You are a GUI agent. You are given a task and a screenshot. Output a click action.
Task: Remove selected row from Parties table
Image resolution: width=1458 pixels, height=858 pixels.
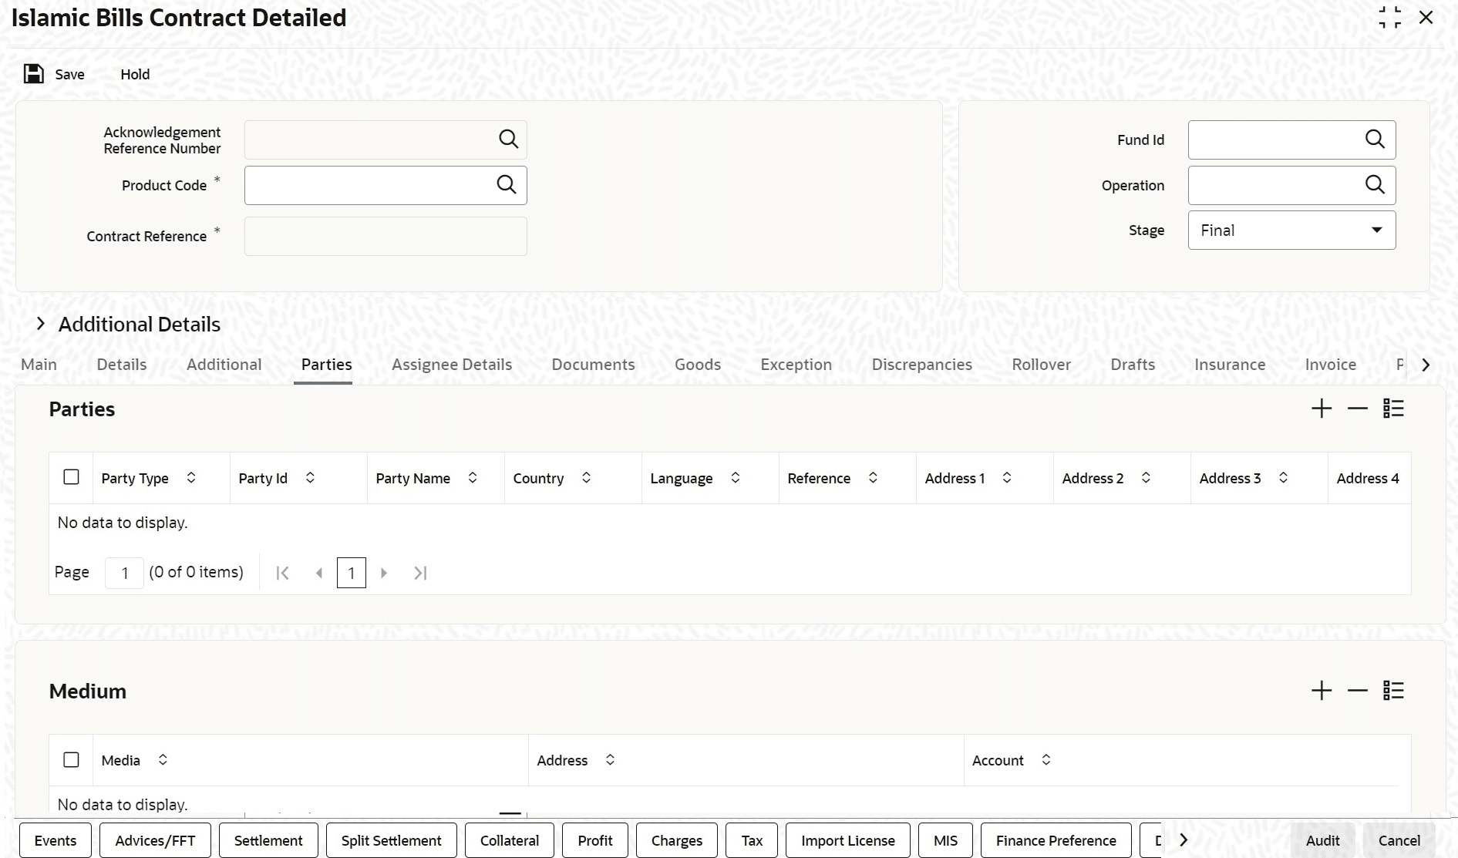[1358, 409]
